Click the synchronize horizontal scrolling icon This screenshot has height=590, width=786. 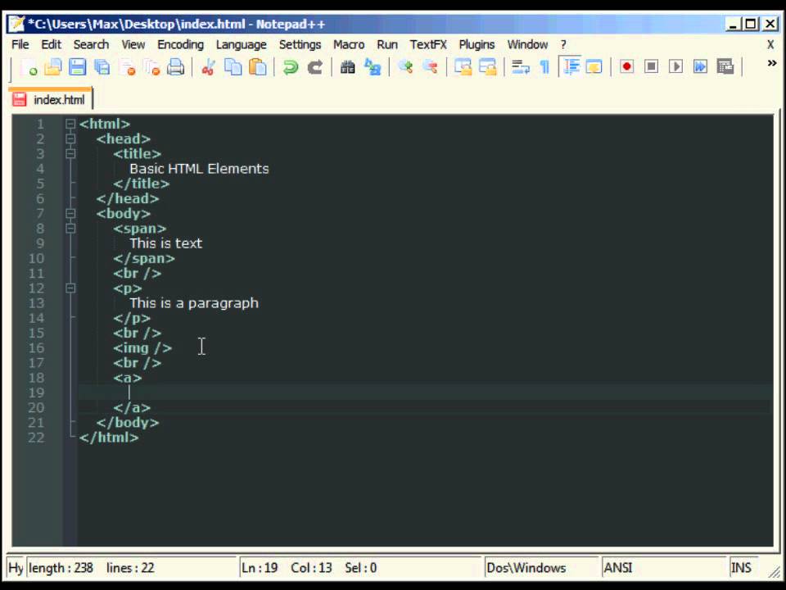point(487,67)
